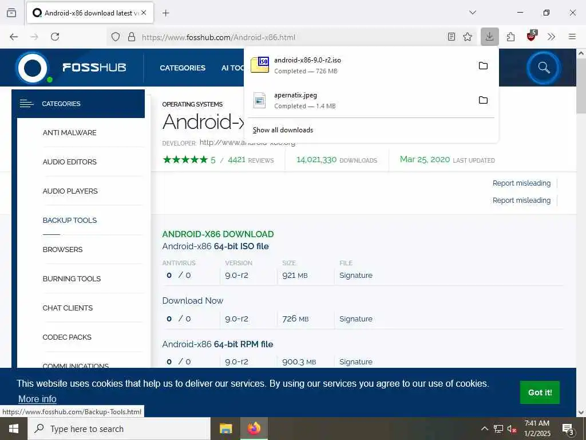Viewport: 586px width, 440px height.
Task: Open cookie More info link
Action: click(37, 399)
